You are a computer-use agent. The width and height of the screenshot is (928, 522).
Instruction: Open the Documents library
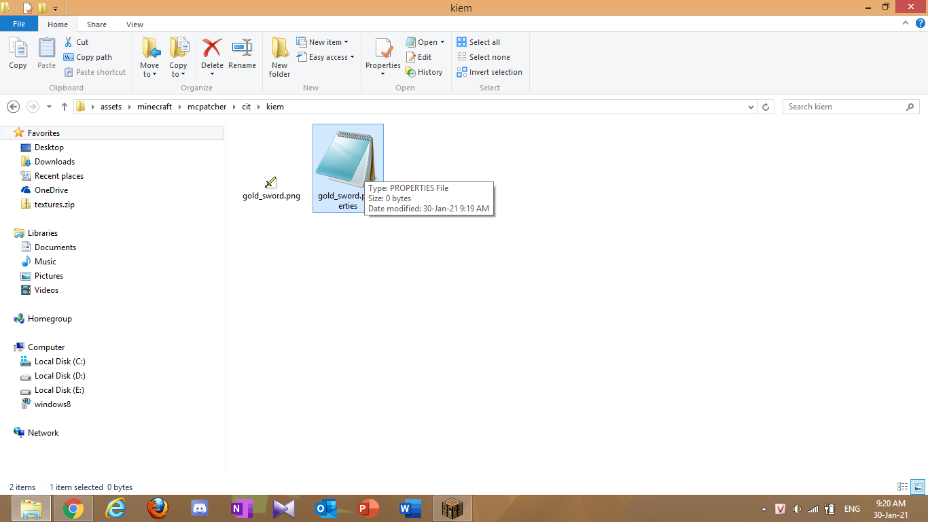pyautogui.click(x=55, y=247)
